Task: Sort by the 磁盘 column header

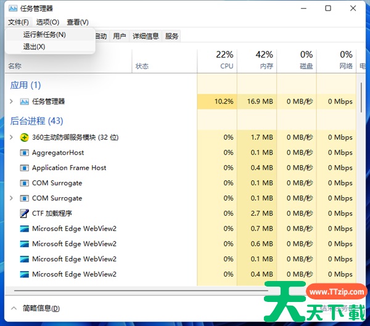Action: [x=297, y=60]
